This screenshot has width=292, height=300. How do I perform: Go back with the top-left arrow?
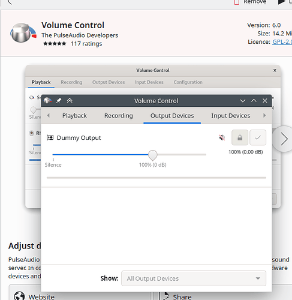[10, 2]
